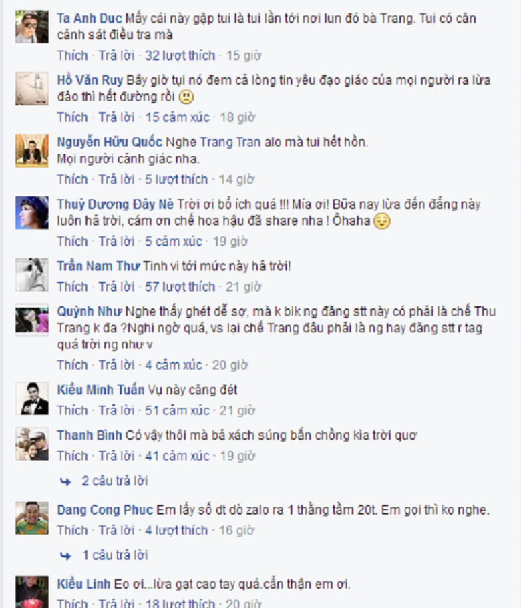The height and width of the screenshot is (608, 521).
Task: Expand '2 câu trả lời' under Thanh Bình
Action: (115, 481)
